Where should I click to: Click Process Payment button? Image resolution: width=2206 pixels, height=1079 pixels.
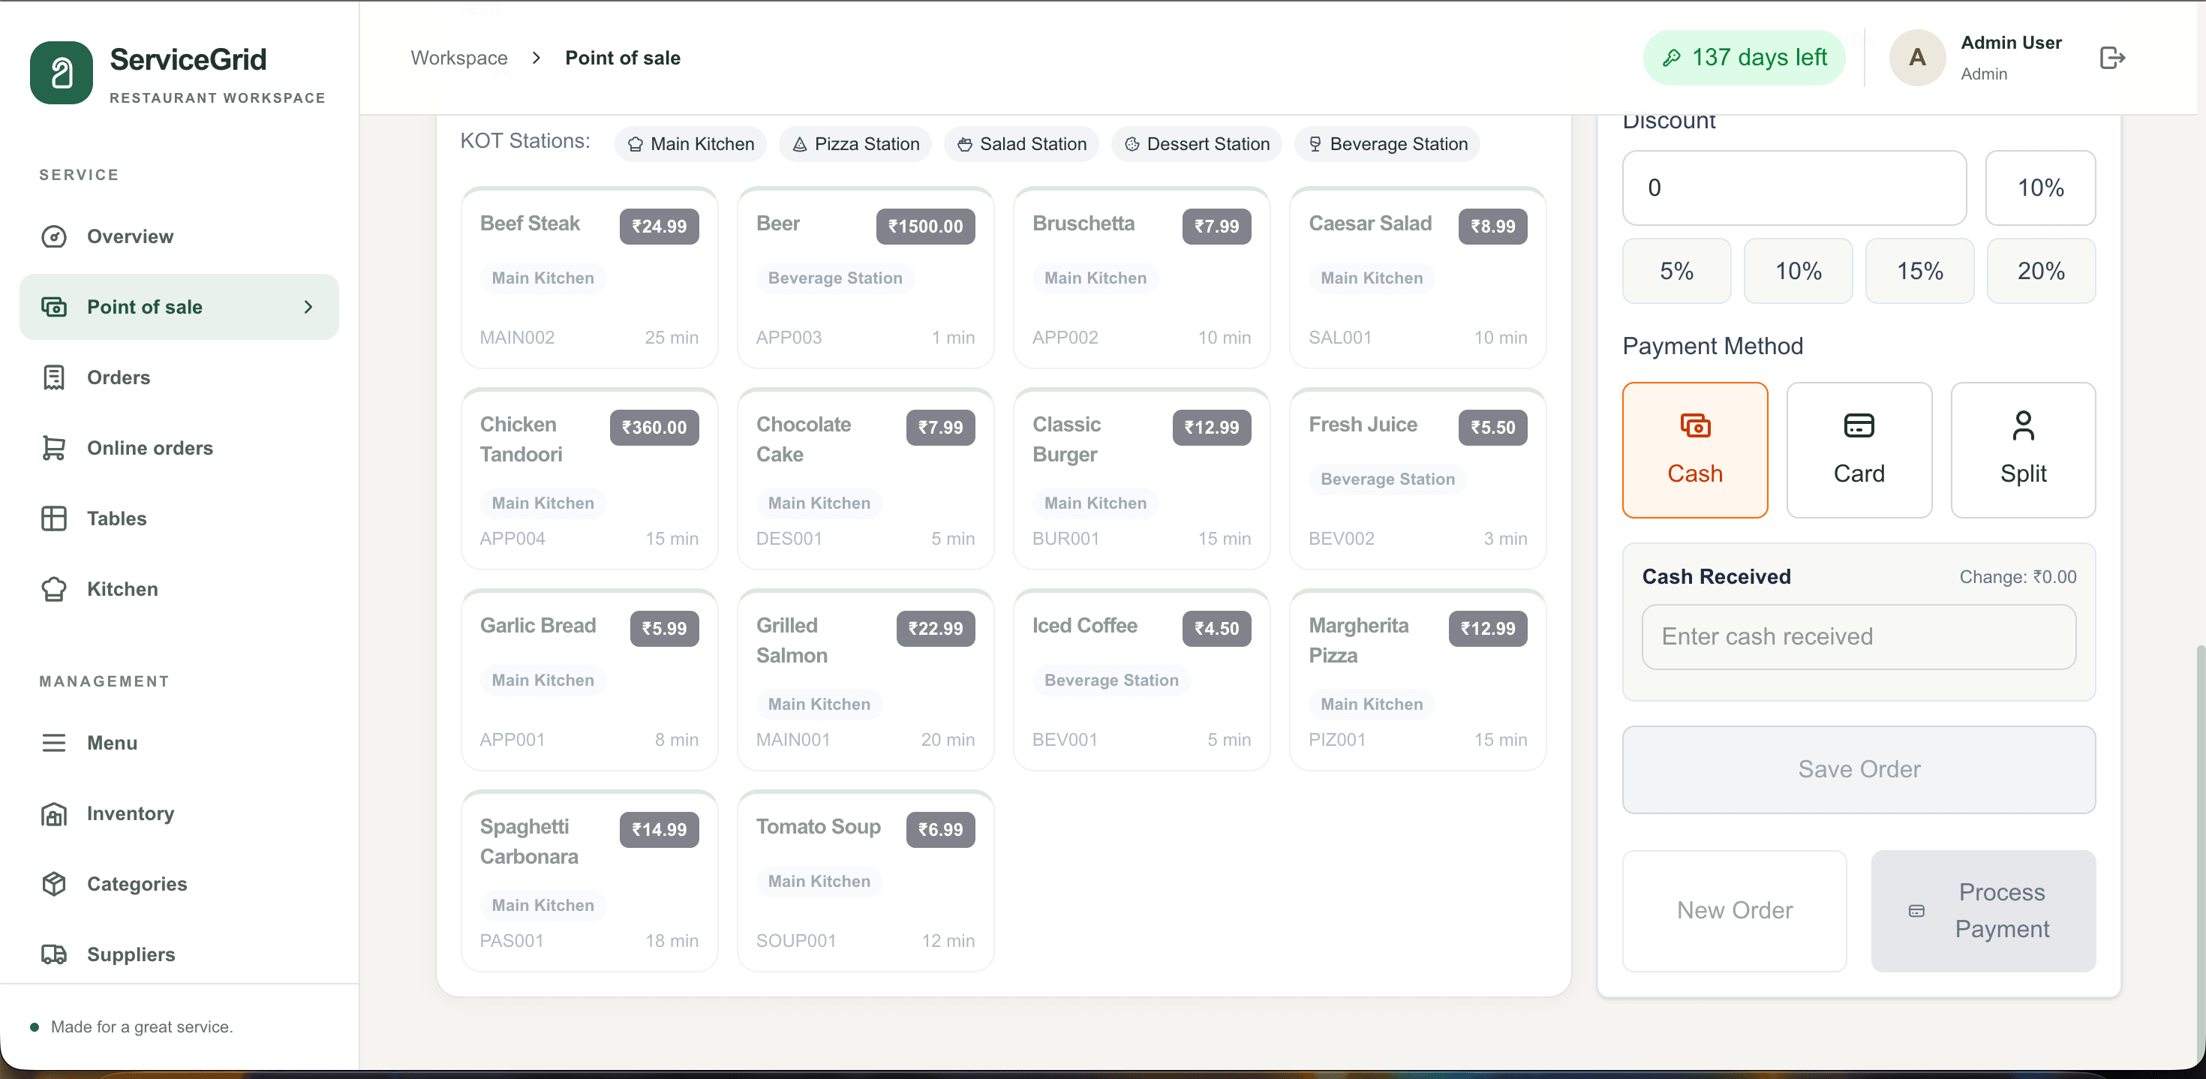pos(1982,910)
